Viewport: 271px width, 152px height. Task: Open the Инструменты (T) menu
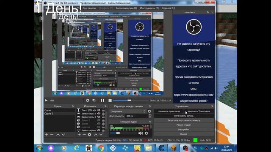pyautogui.click(x=149, y=8)
